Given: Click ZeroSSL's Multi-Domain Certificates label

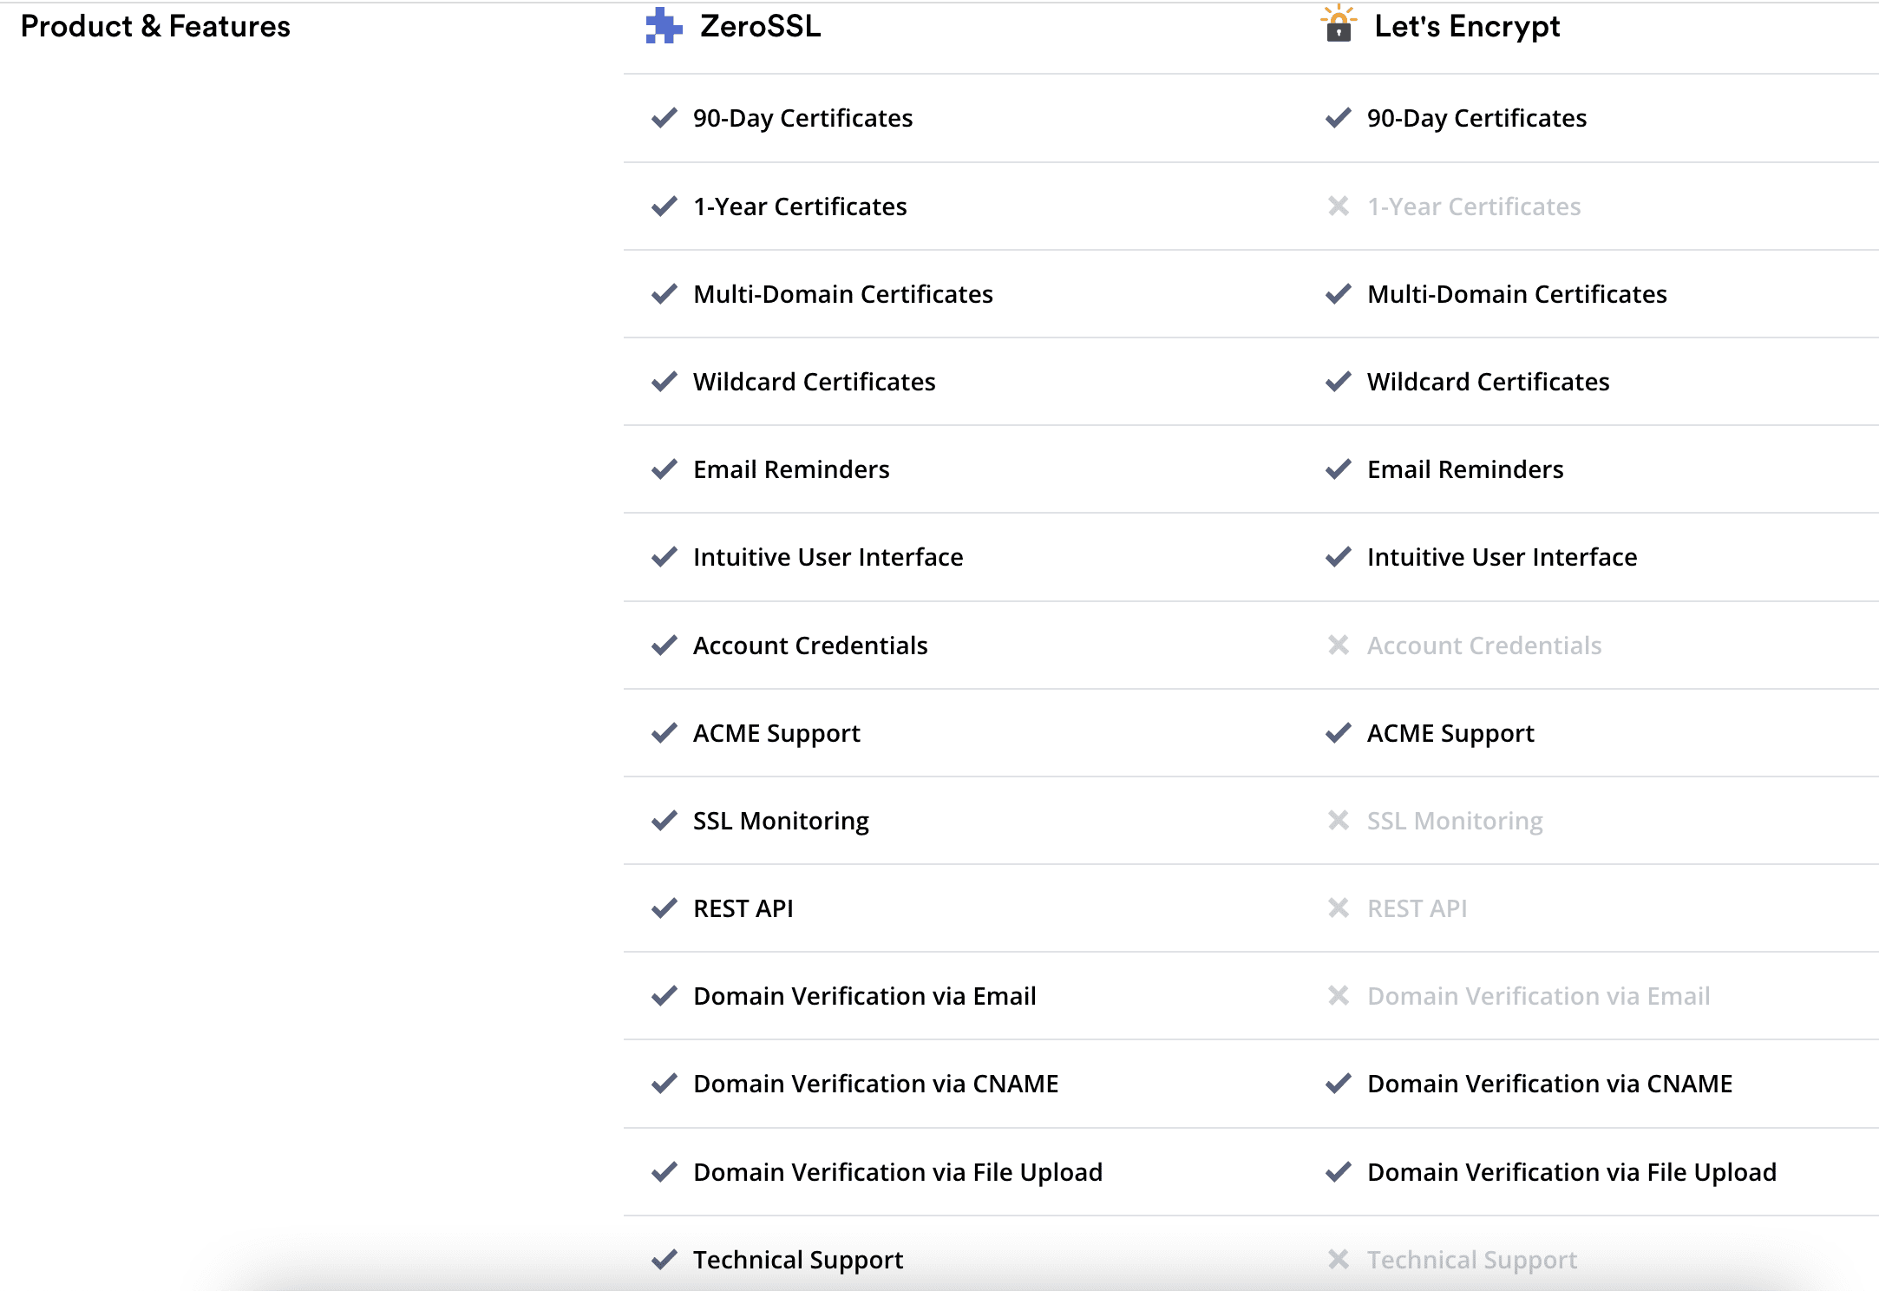Looking at the screenshot, I should pos(842,294).
